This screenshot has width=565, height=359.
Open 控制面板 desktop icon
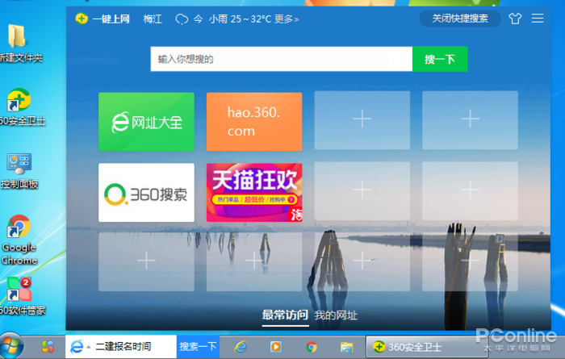pyautogui.click(x=19, y=165)
